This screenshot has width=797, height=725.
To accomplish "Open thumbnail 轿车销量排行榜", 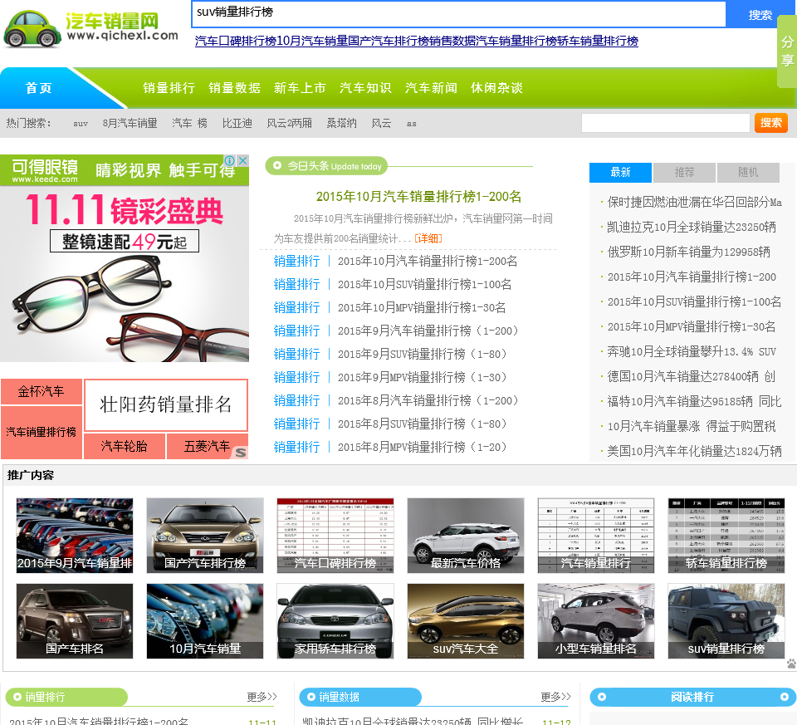I will (726, 536).
